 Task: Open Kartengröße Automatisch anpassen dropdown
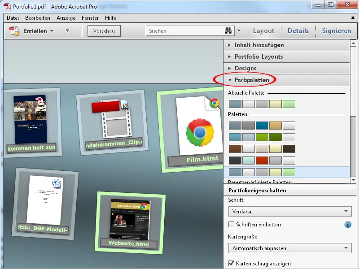[290, 248]
